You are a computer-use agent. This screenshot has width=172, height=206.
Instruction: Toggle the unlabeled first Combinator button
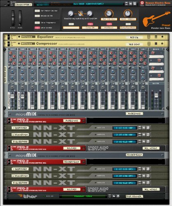(x=71, y=24)
